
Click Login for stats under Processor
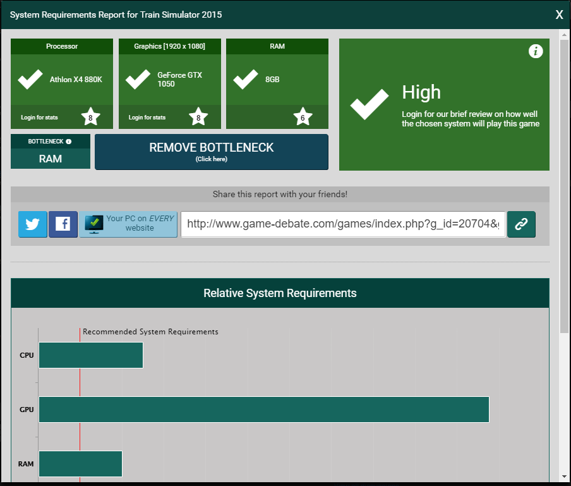click(x=39, y=118)
